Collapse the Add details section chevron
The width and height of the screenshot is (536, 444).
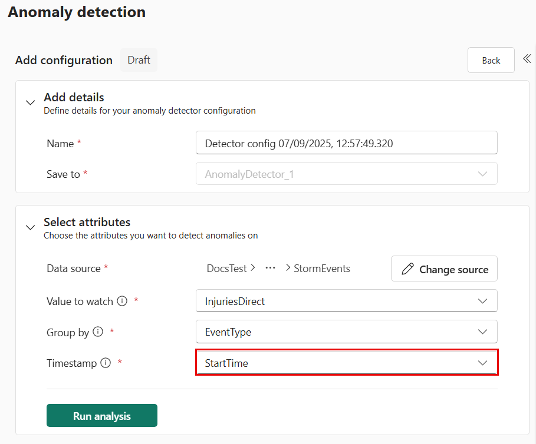click(30, 102)
